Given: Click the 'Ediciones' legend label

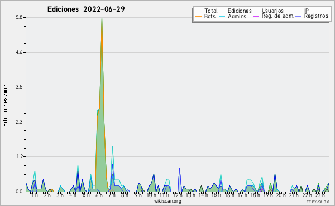Looking at the screenshot, I should click(240, 11).
